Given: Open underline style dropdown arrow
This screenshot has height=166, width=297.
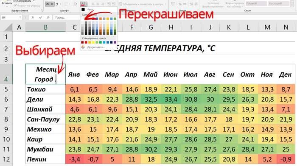Looking at the screenshot, I should click(x=60, y=4).
